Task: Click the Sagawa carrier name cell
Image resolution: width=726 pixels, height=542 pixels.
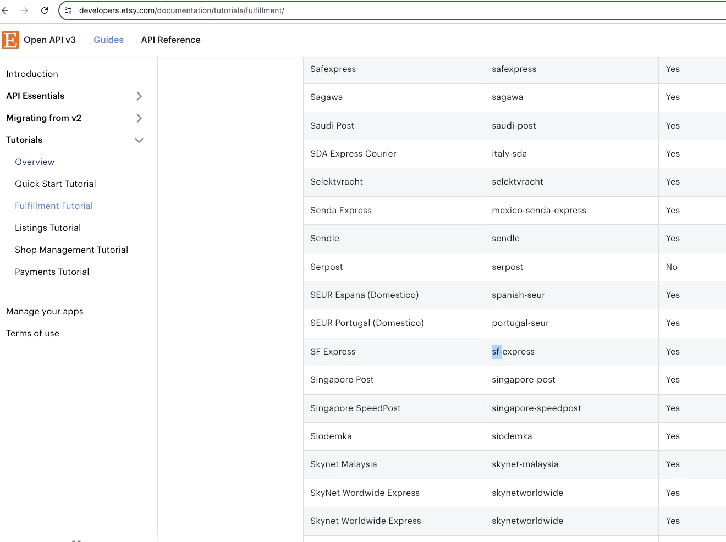Action: (x=394, y=97)
